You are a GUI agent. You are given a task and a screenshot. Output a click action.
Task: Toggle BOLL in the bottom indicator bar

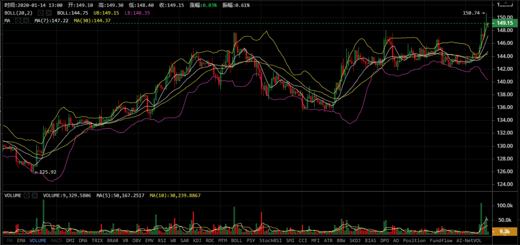237,241
